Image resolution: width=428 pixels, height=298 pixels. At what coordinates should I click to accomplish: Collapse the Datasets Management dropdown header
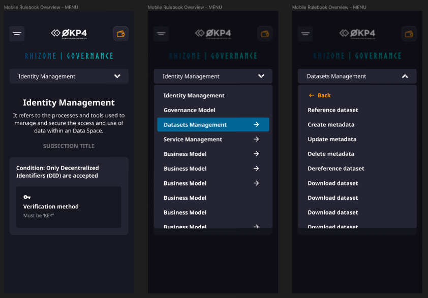point(357,76)
